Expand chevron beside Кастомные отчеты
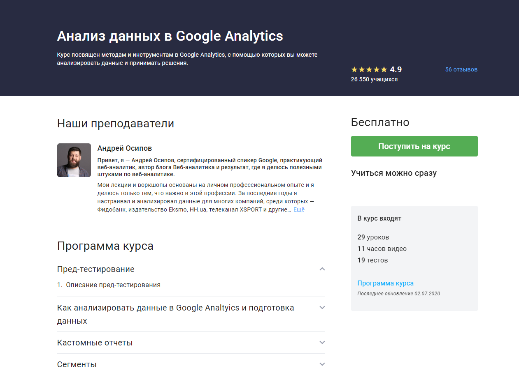519x375 pixels. point(322,343)
